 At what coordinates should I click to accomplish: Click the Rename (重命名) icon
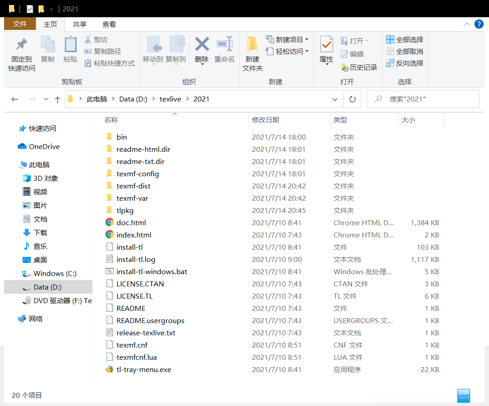(x=224, y=50)
